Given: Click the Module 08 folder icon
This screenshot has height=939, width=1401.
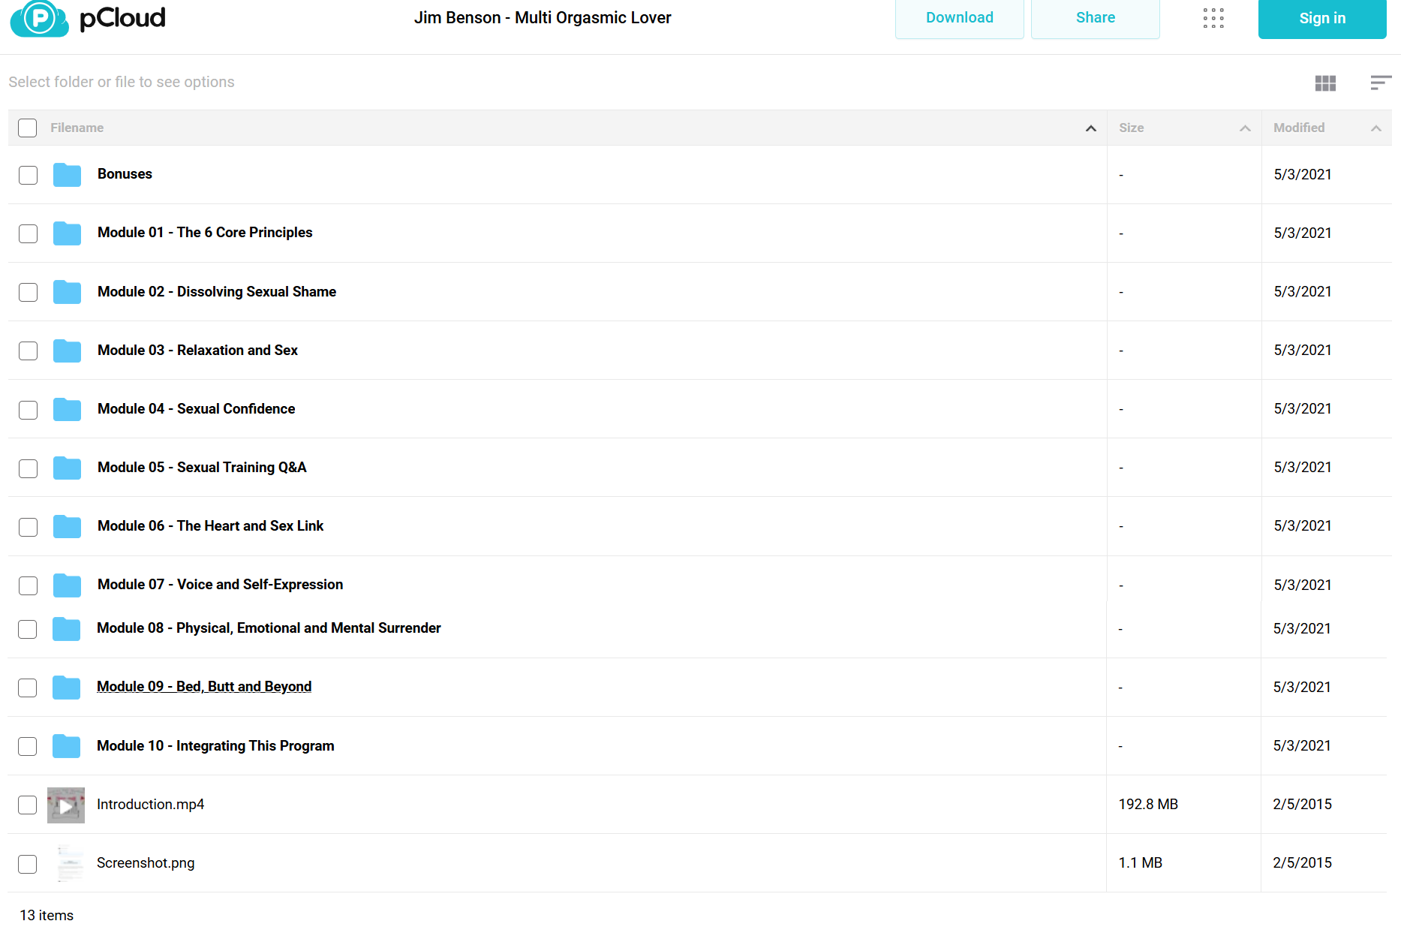Looking at the screenshot, I should coord(66,628).
